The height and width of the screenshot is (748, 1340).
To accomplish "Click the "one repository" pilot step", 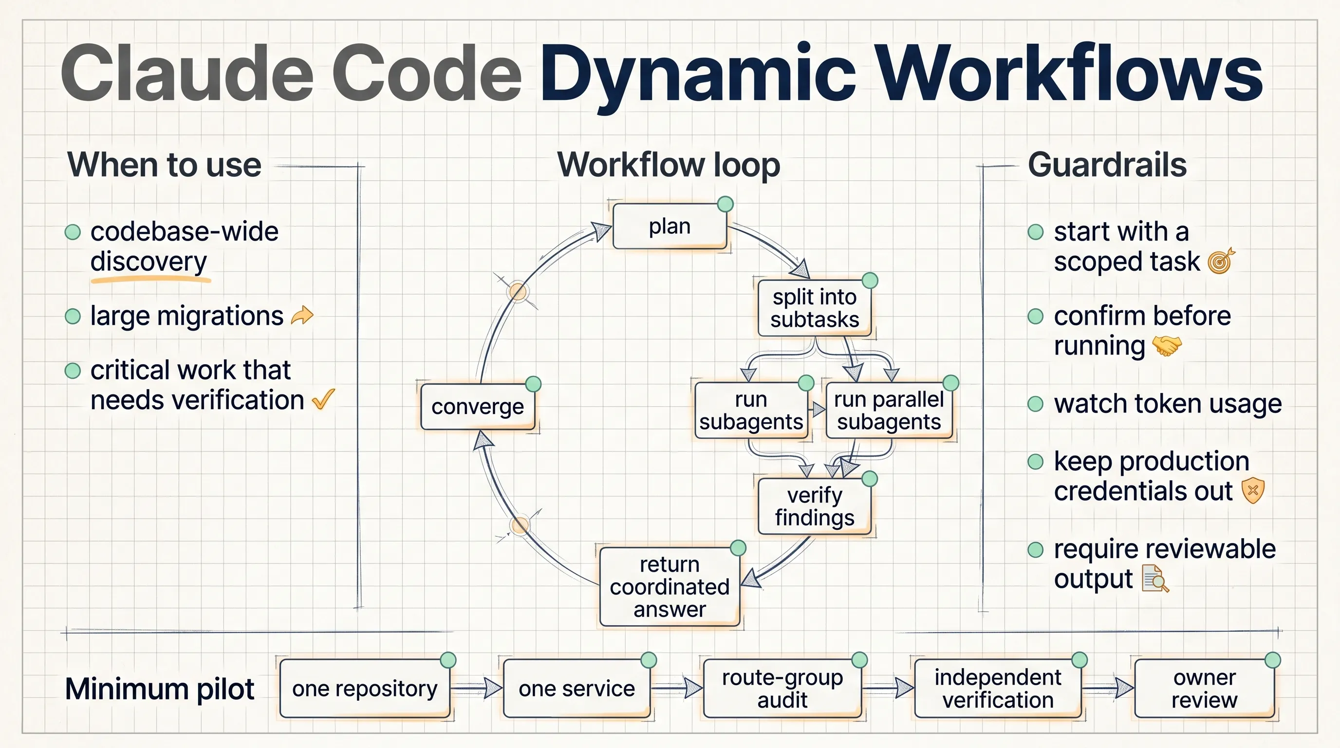I will [x=365, y=689].
